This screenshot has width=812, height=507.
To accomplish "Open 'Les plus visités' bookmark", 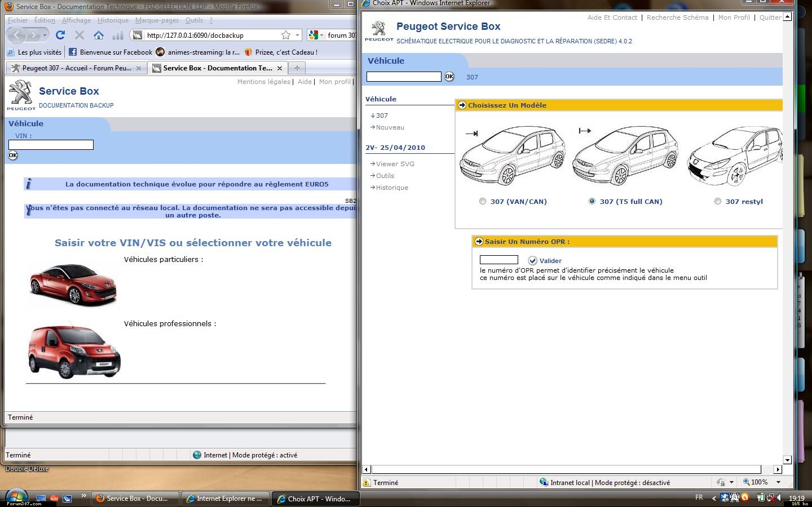I will coord(34,52).
